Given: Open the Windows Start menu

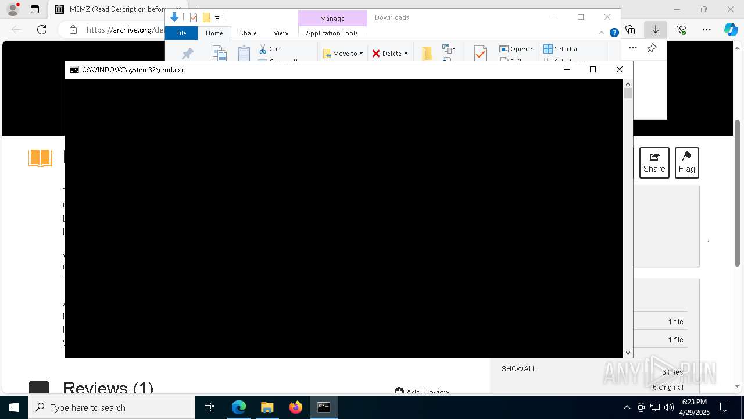Looking at the screenshot, I should pyautogui.click(x=14, y=407).
